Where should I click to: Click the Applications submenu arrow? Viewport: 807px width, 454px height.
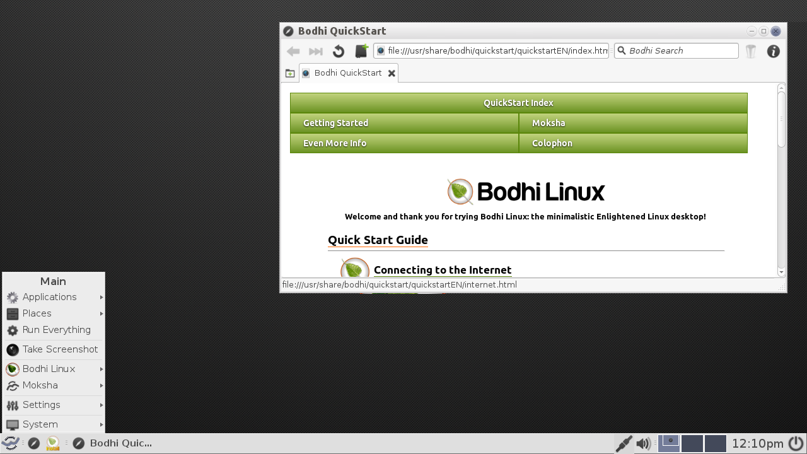coord(101,297)
